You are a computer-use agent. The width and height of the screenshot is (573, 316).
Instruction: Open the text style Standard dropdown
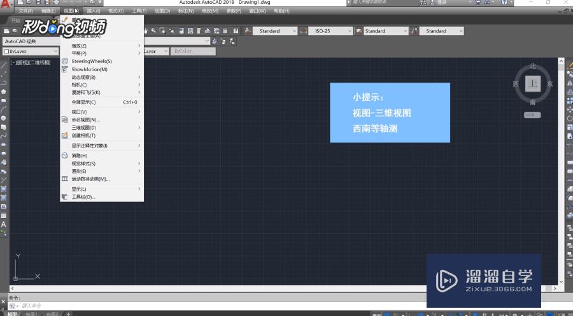[275, 31]
